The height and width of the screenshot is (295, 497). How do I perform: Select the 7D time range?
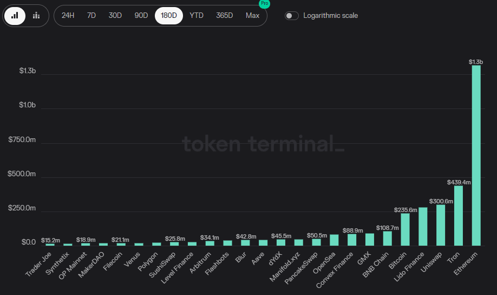[x=91, y=15]
